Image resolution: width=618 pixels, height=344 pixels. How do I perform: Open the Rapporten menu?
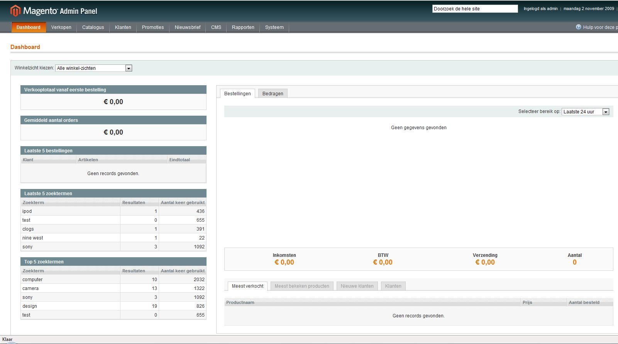(243, 27)
